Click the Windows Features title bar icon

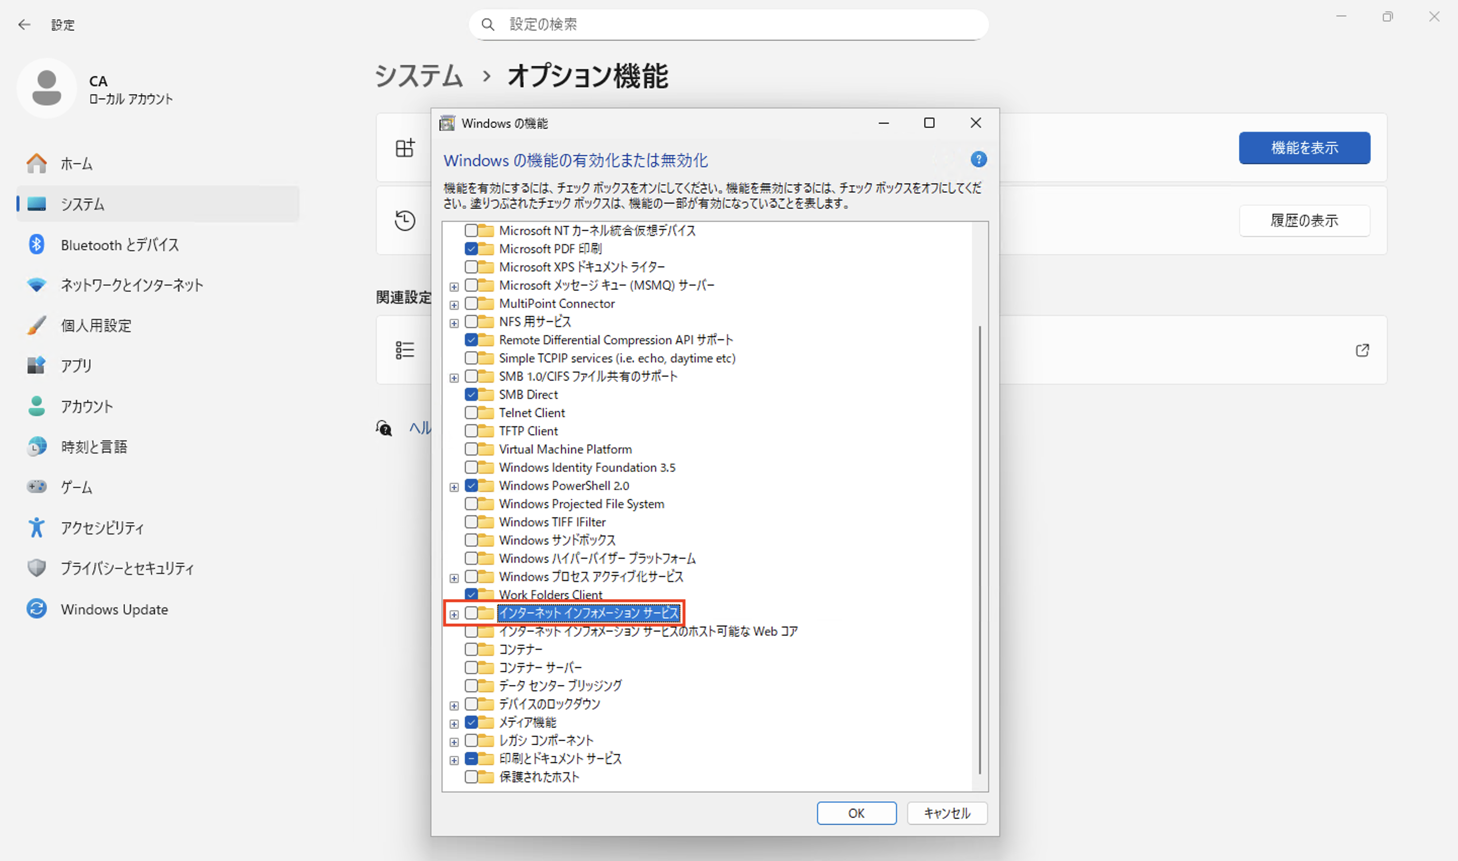pos(447,123)
